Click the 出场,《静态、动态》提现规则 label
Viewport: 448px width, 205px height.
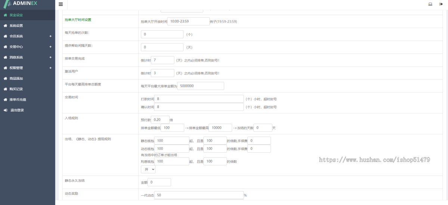point(88,139)
